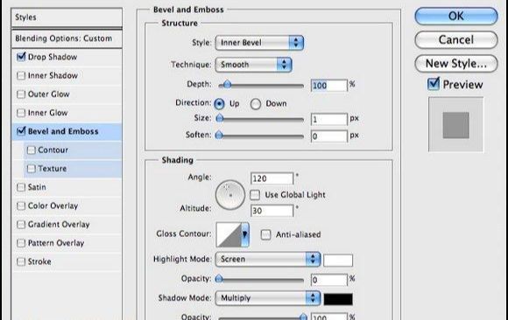Click the Angle value field
The width and height of the screenshot is (508, 320).
click(x=272, y=178)
